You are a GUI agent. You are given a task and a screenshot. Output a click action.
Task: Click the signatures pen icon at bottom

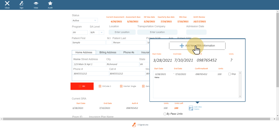pyautogui.click(x=134, y=125)
